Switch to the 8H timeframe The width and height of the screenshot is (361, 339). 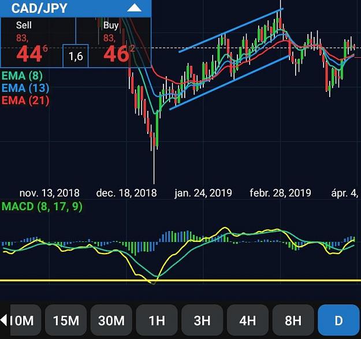coord(293,320)
